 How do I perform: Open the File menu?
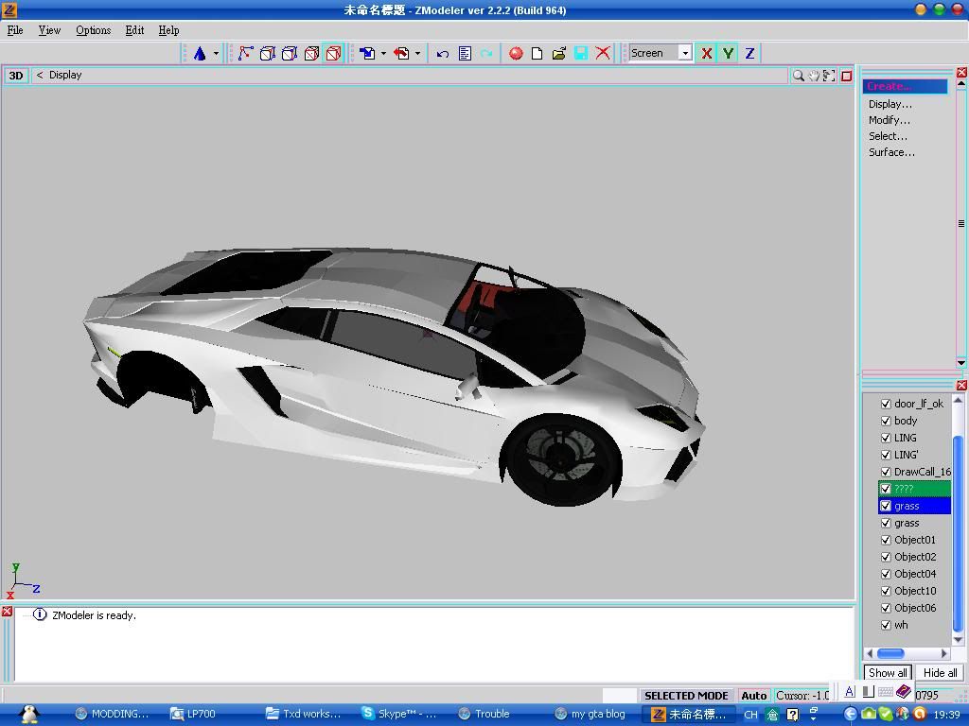(x=15, y=30)
